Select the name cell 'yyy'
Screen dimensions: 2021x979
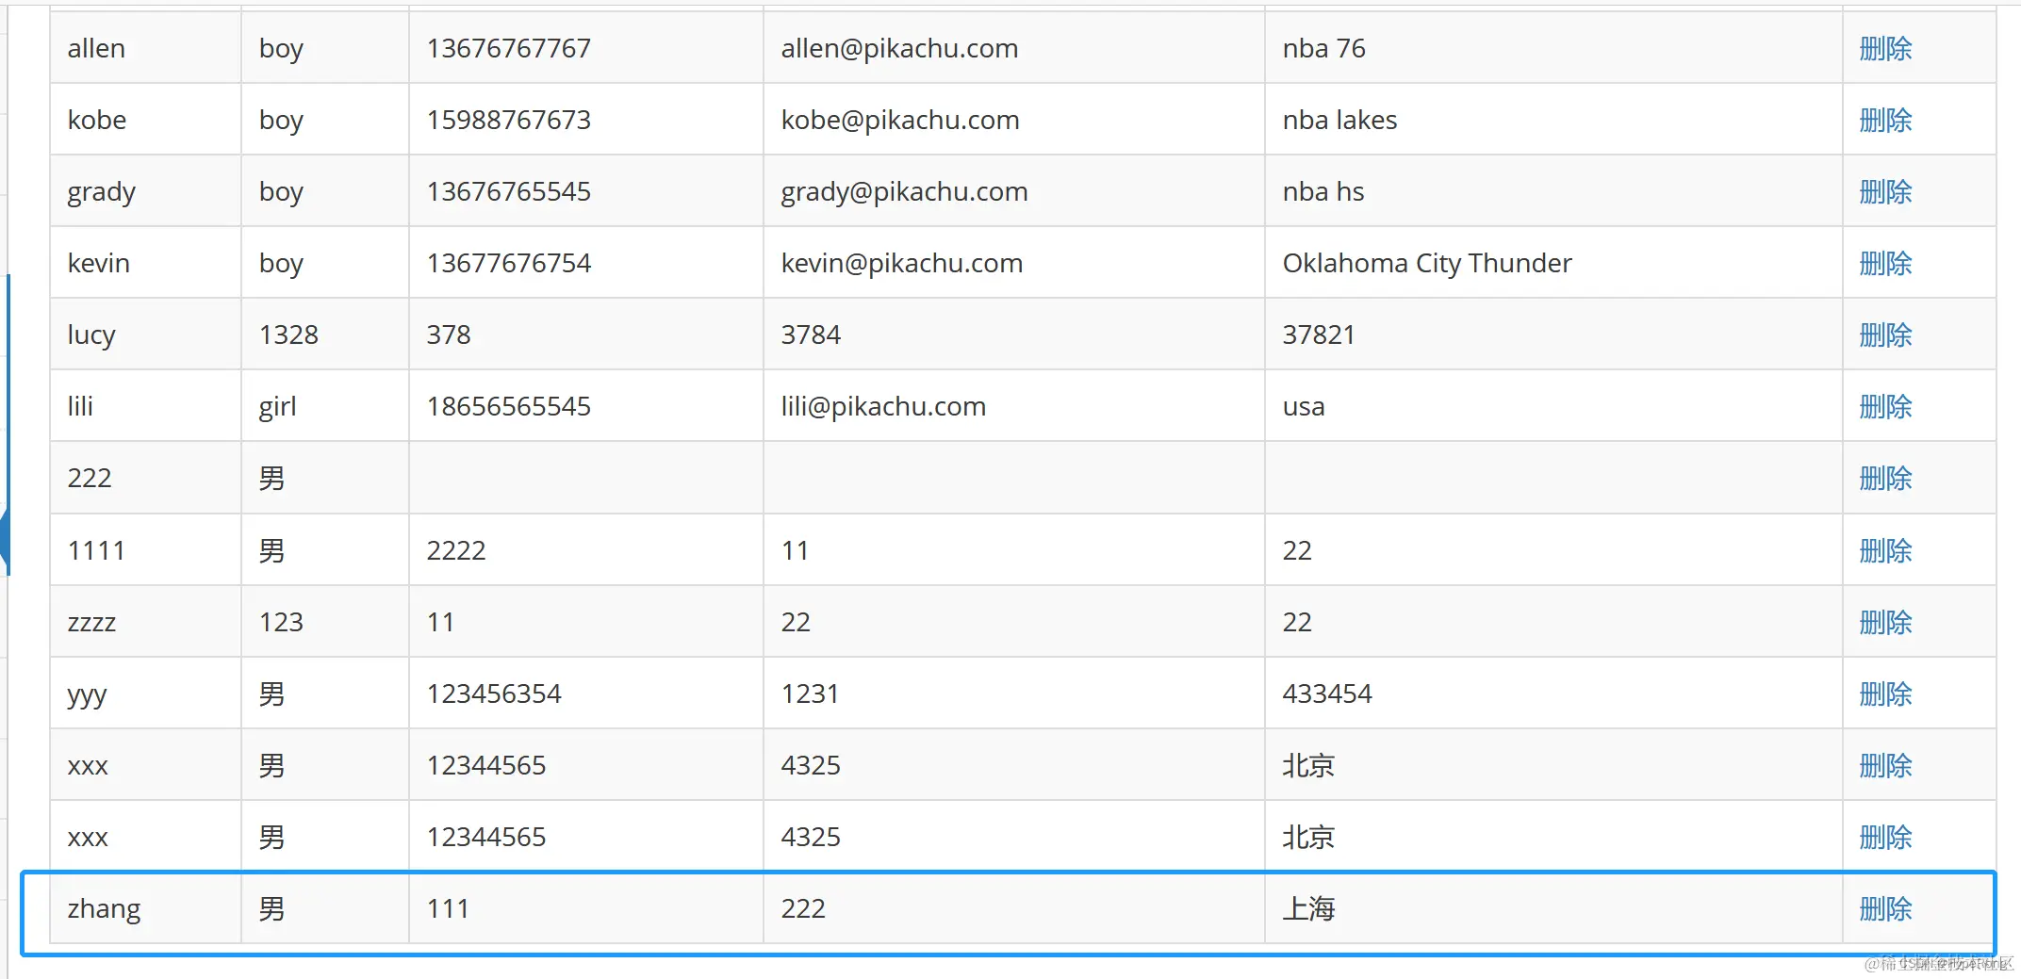[87, 696]
